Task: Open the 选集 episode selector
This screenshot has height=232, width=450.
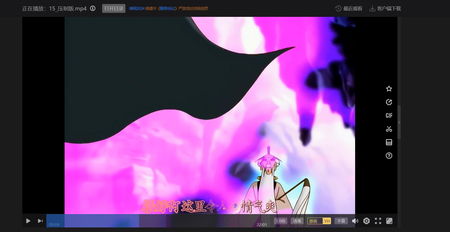Action: click(x=297, y=221)
